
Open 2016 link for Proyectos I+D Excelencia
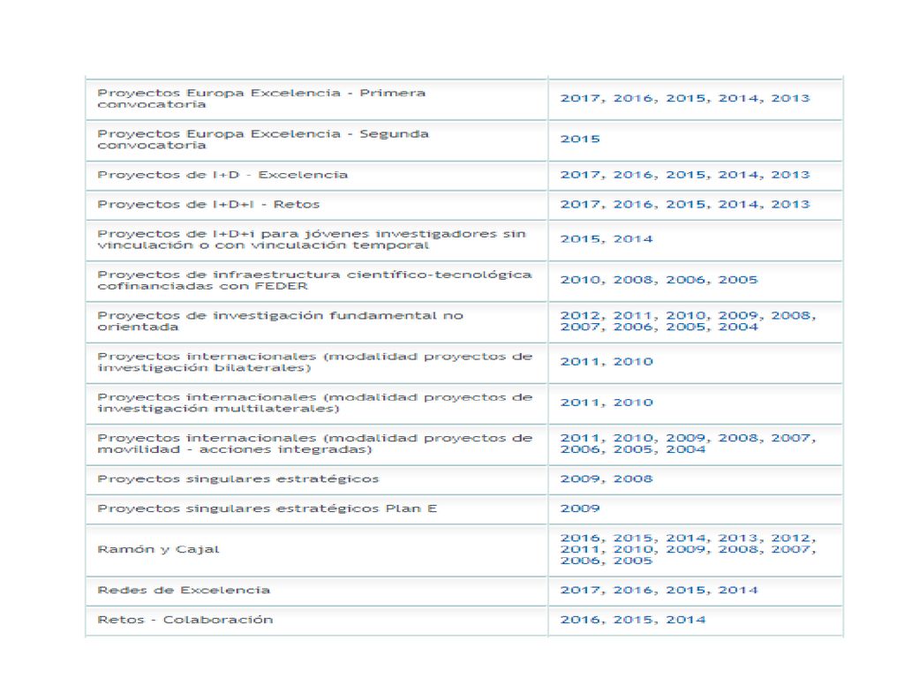635,175
